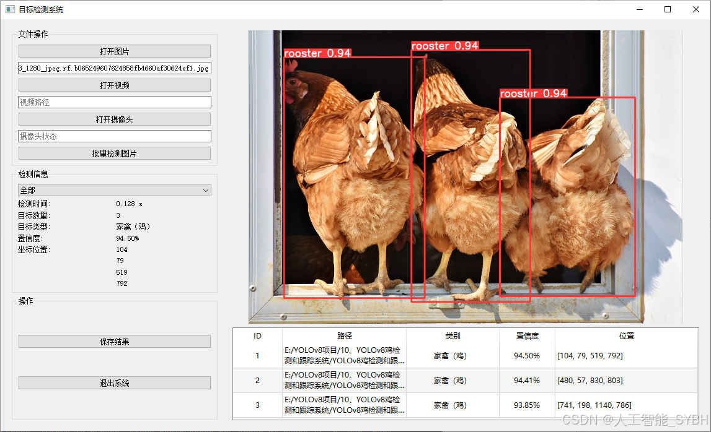
Task: Focus the image path field with the jpg filename
Action: pos(114,68)
